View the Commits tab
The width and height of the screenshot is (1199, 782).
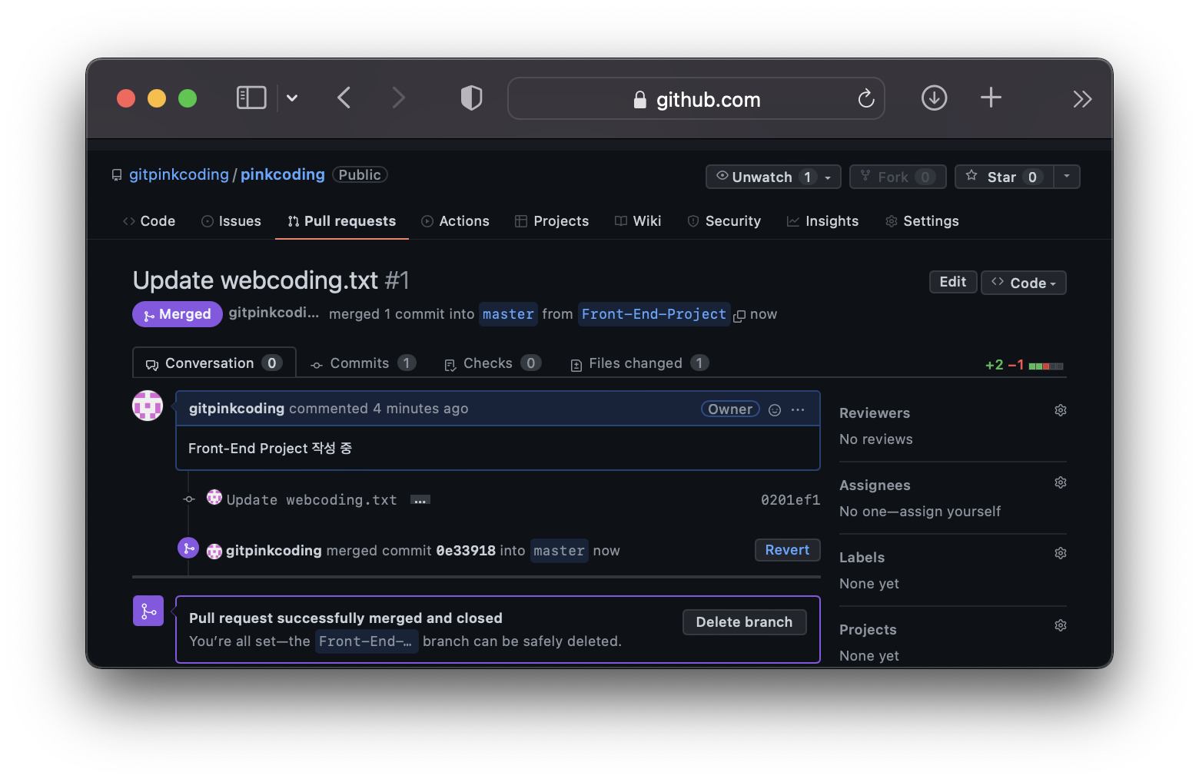363,363
